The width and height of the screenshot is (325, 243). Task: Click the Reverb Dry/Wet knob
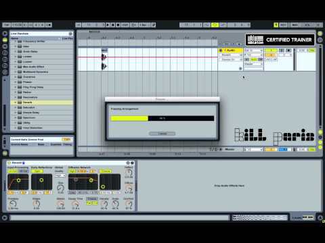coord(129,204)
